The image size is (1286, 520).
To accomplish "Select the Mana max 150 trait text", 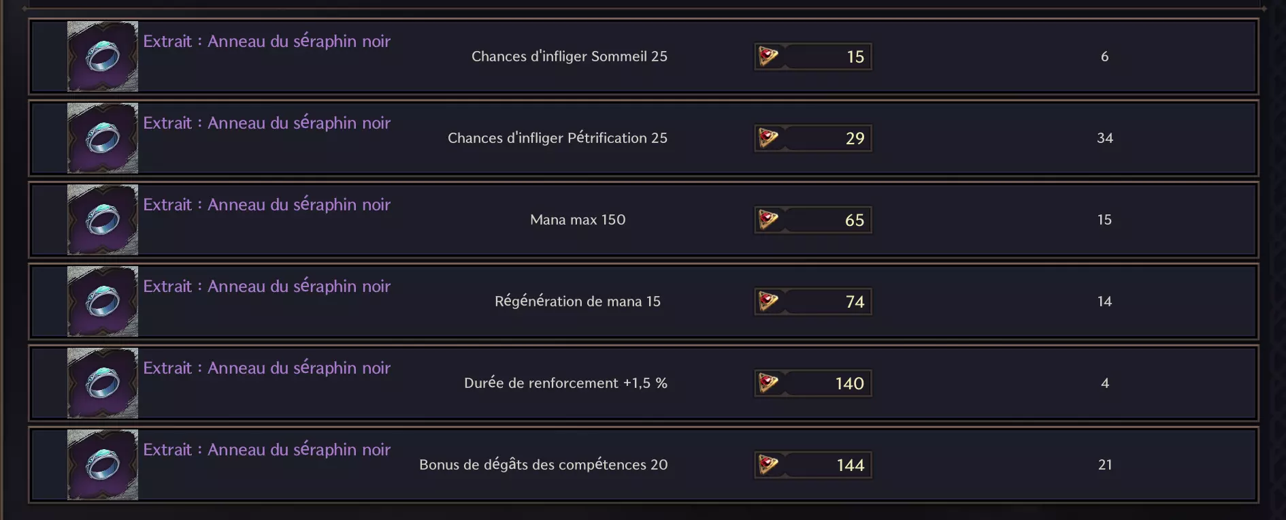I will (578, 220).
